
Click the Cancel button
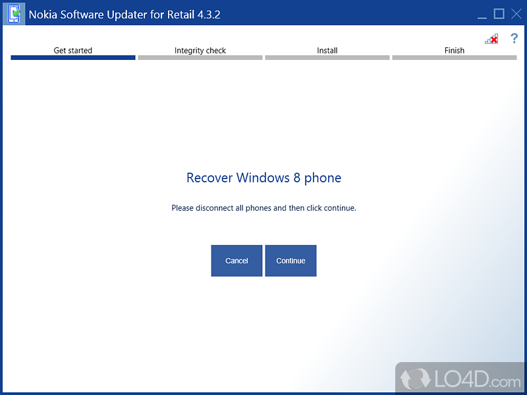[x=236, y=261]
